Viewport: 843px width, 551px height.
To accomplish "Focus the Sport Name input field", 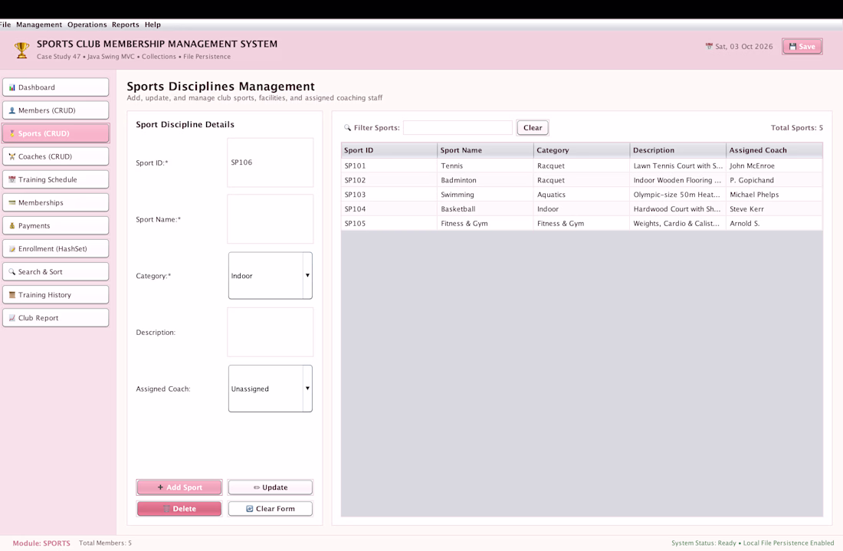I will (271, 219).
